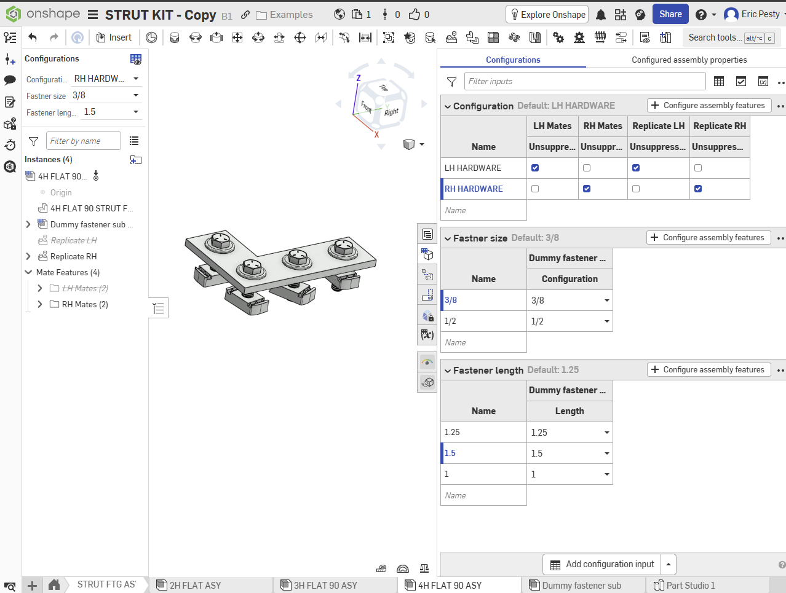This screenshot has height=593, width=786.
Task: Open the App Store icon
Action: point(621,15)
